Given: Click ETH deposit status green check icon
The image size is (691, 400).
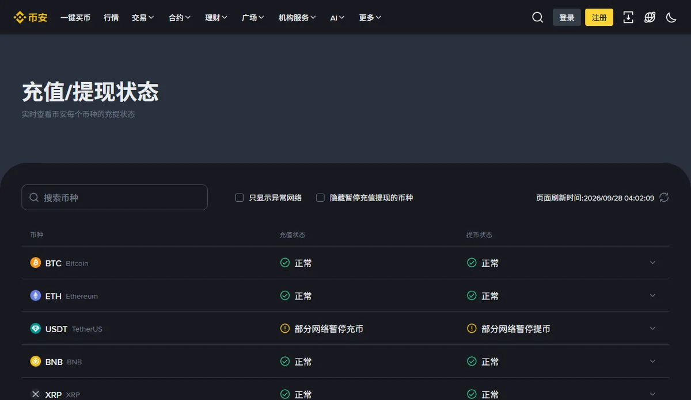Looking at the screenshot, I should pos(284,295).
